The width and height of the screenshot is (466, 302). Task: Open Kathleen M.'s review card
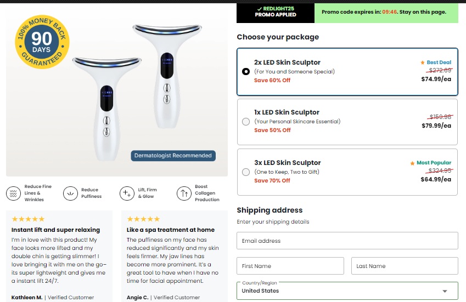59,255
